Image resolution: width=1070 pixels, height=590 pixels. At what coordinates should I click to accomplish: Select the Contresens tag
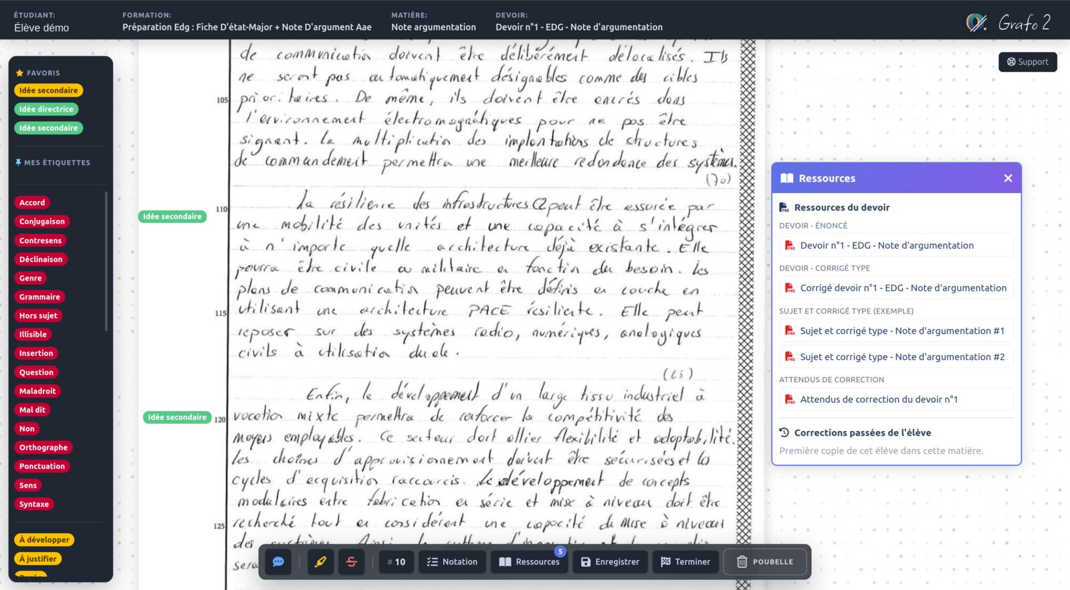40,241
